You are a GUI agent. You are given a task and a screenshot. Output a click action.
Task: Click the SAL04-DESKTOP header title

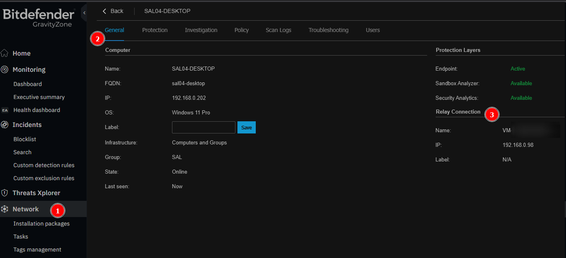[x=167, y=11]
